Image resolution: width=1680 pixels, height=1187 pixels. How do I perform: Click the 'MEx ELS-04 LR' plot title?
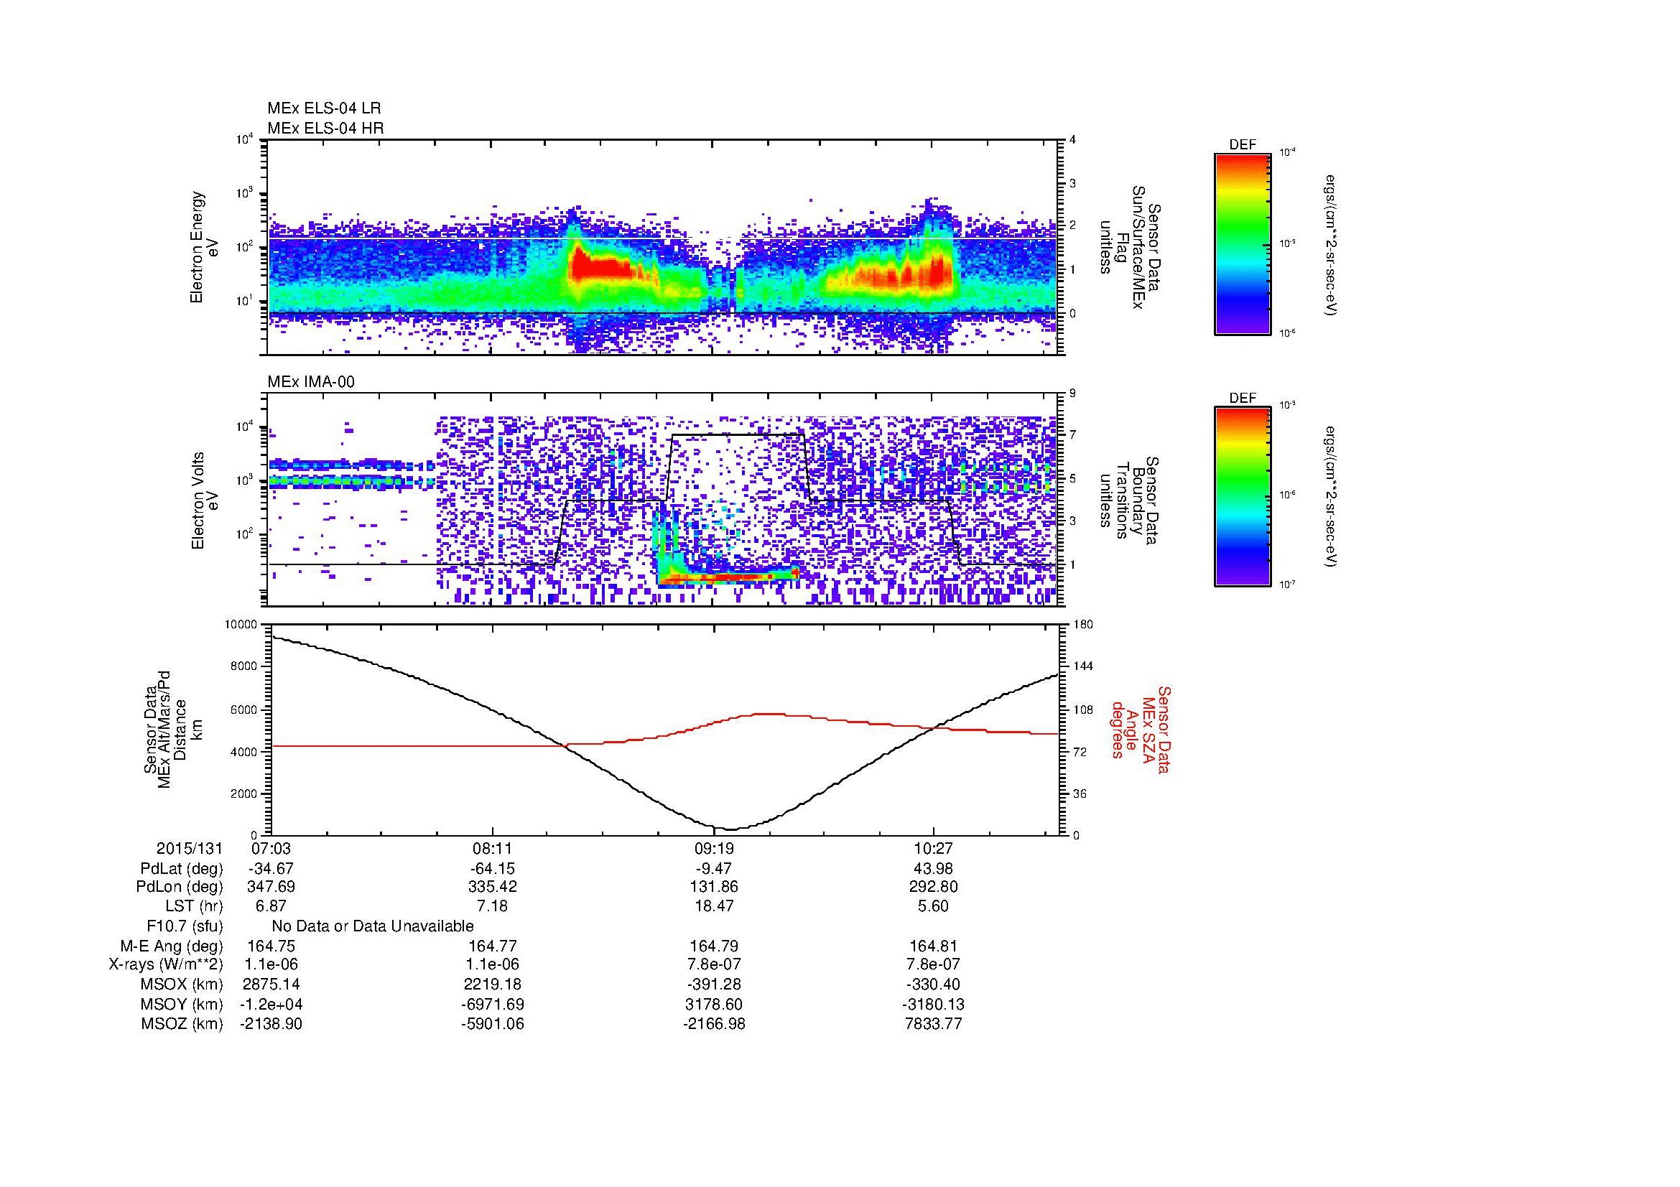click(324, 108)
